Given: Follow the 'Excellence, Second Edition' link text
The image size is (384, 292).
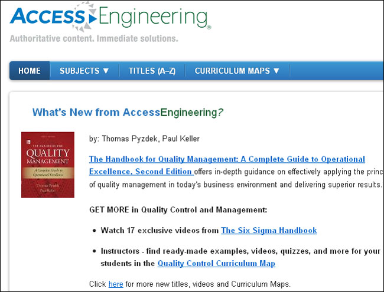Looking at the screenshot, I should pos(141,172).
